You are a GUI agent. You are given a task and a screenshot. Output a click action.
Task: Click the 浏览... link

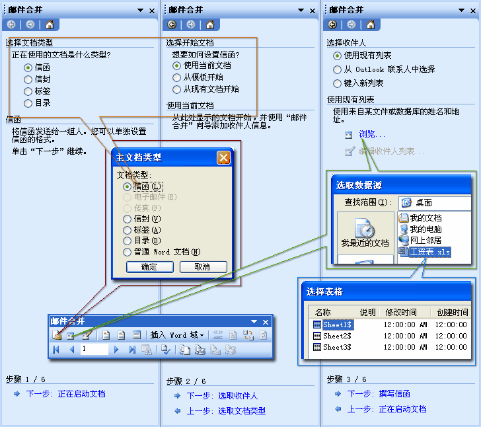click(372, 135)
